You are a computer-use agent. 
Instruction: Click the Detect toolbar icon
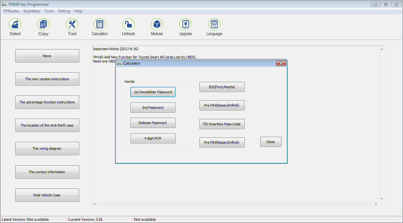tap(15, 24)
